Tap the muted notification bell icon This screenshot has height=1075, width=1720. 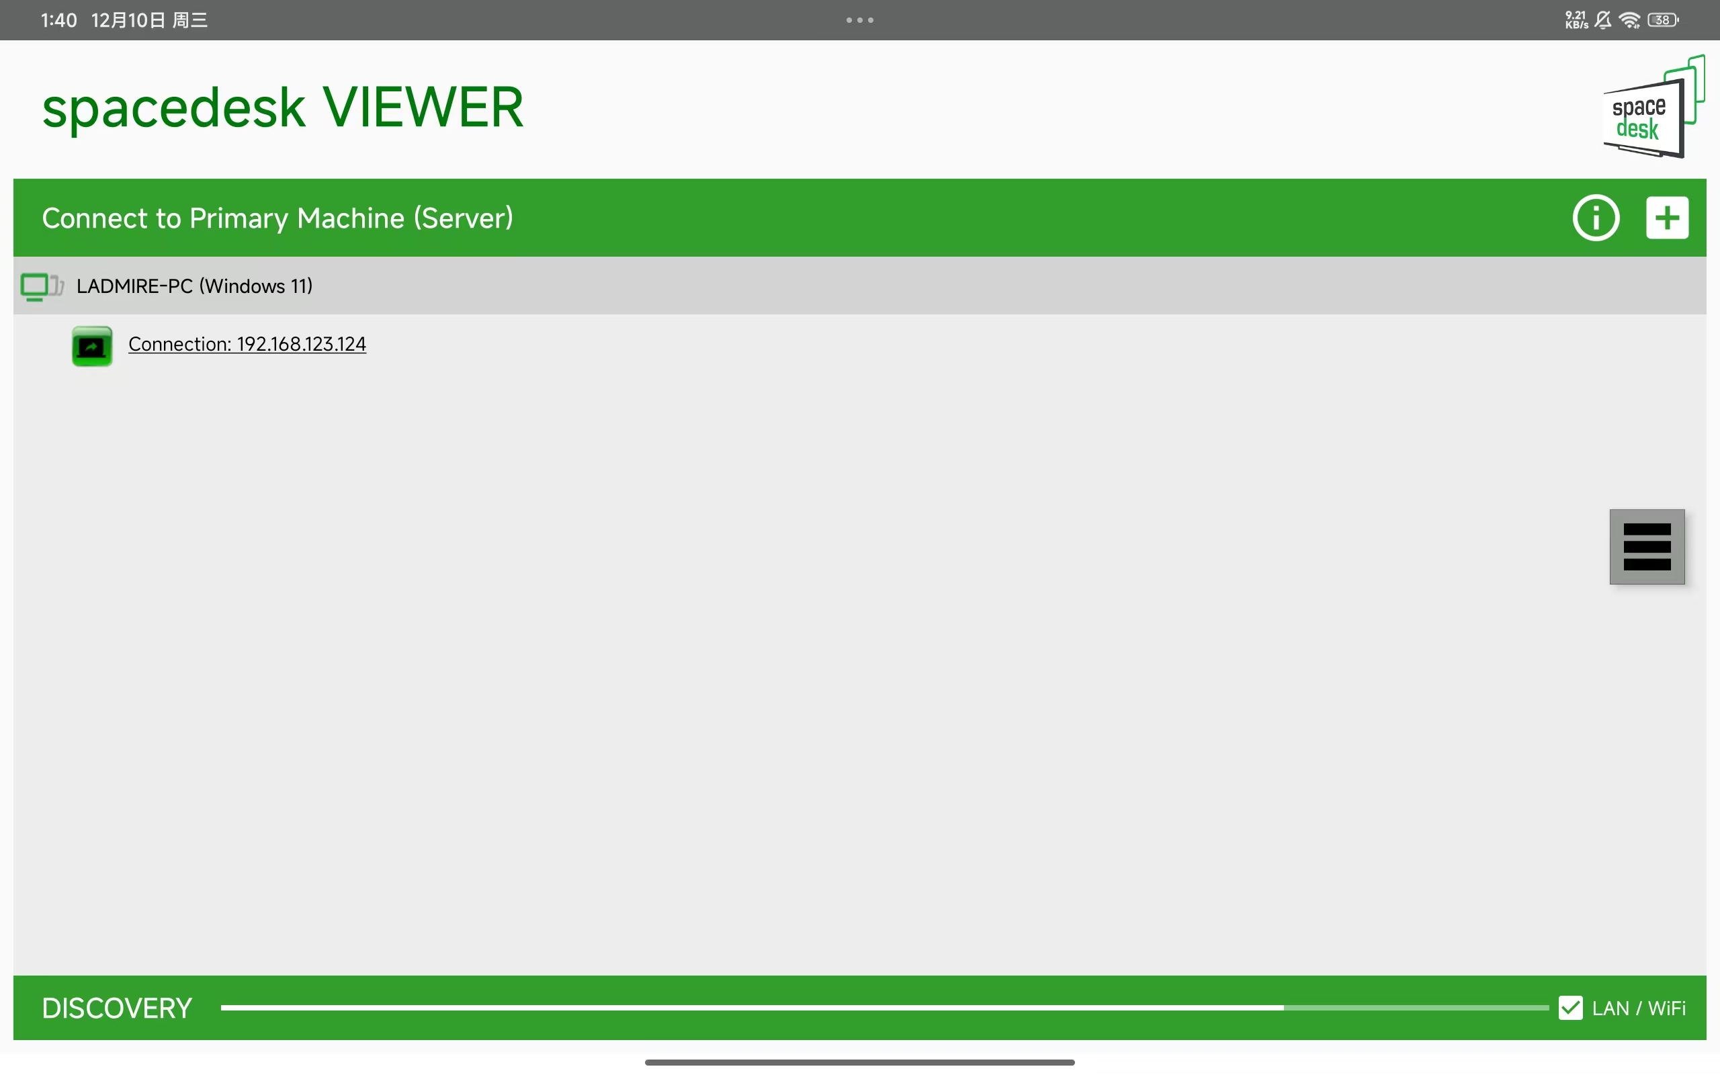tap(1602, 20)
